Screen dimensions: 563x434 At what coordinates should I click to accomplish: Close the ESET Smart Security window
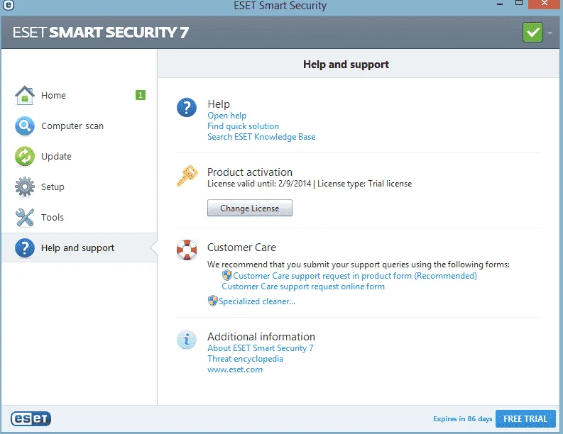coord(545,4)
